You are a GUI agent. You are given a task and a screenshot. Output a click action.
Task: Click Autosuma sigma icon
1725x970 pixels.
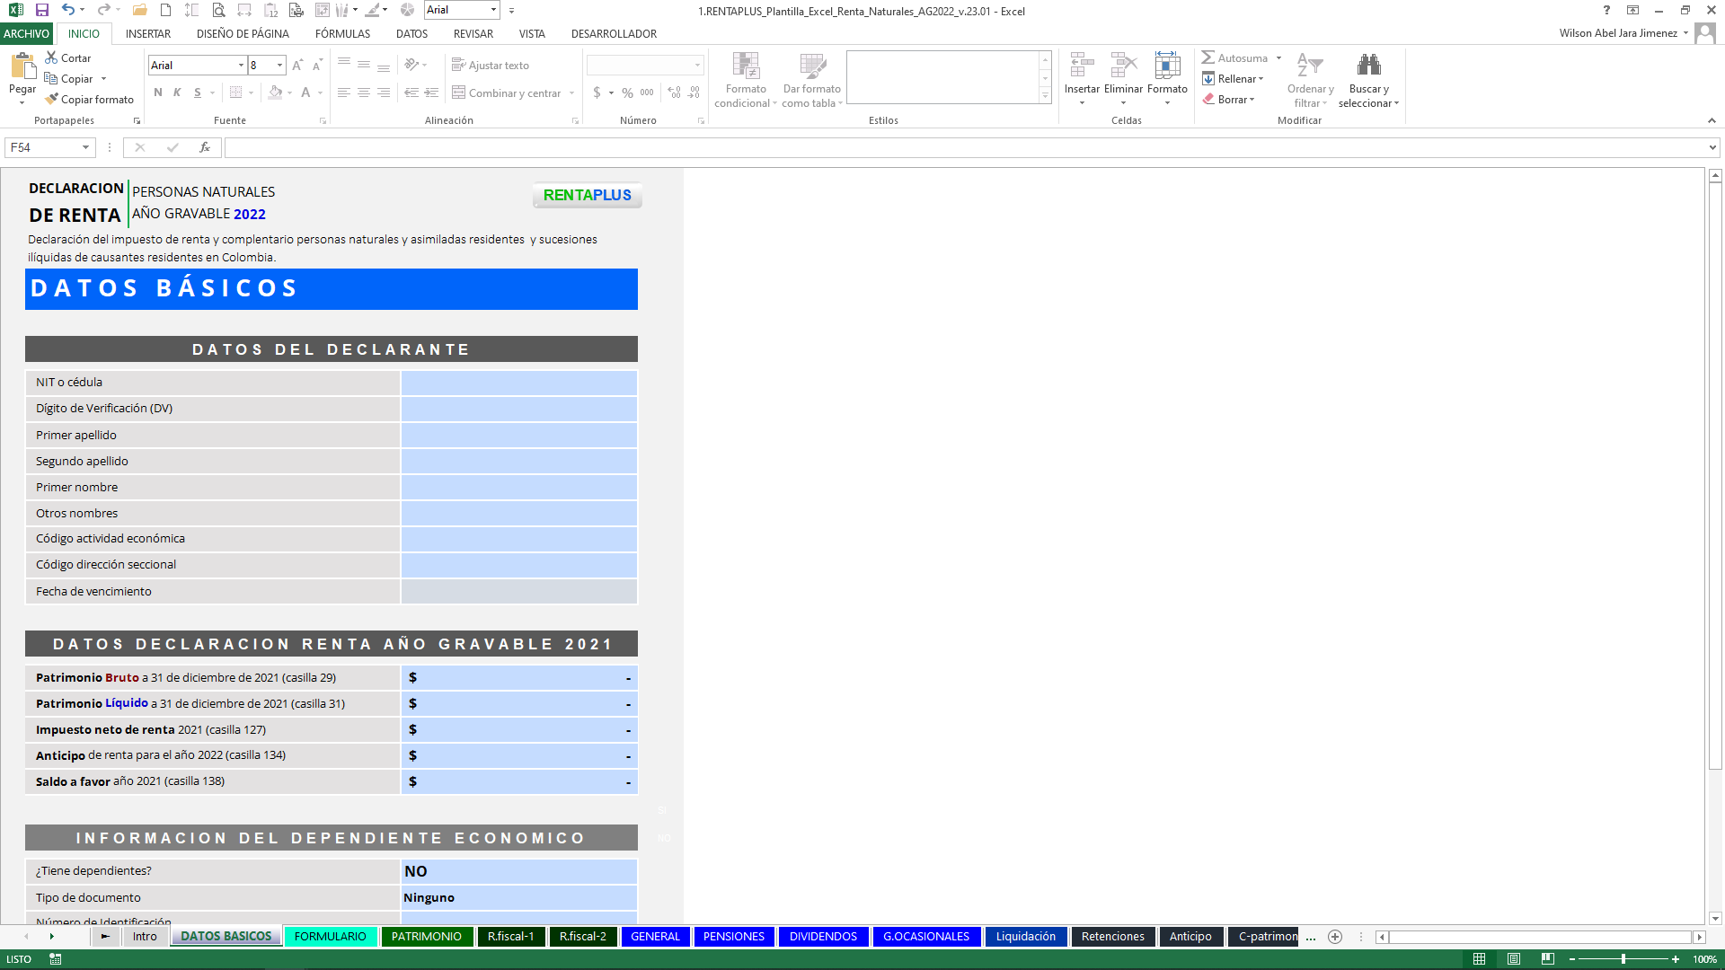(x=1208, y=57)
